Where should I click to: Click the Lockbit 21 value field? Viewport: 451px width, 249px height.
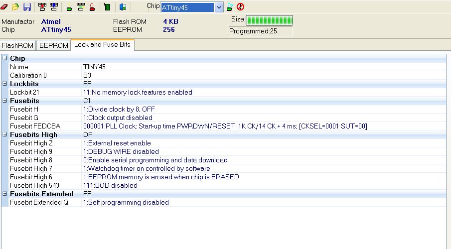pos(138,92)
